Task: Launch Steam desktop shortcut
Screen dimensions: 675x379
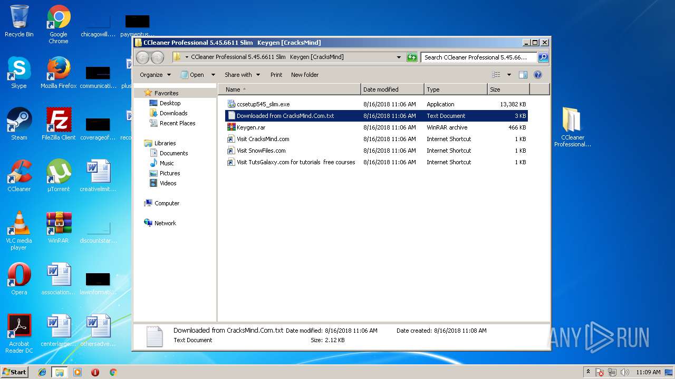Action: [x=19, y=124]
